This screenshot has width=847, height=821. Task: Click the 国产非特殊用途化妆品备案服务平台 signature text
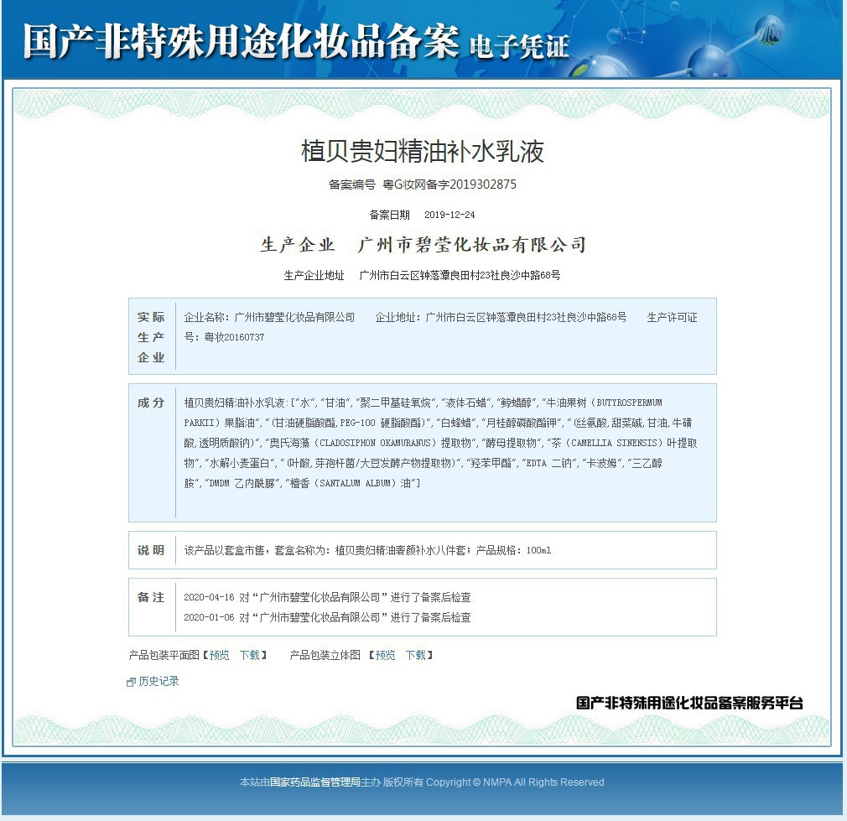tap(690, 703)
